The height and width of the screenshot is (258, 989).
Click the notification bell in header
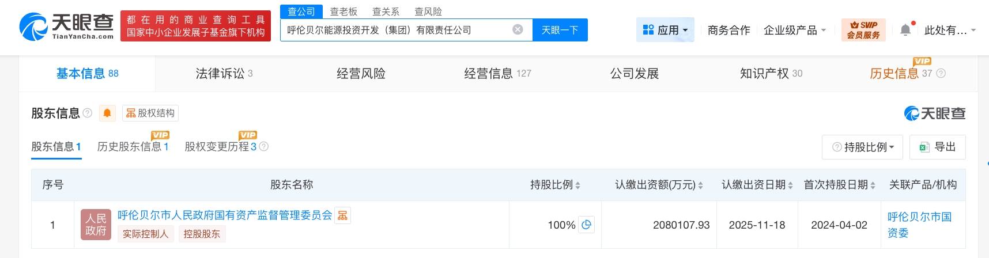click(905, 30)
